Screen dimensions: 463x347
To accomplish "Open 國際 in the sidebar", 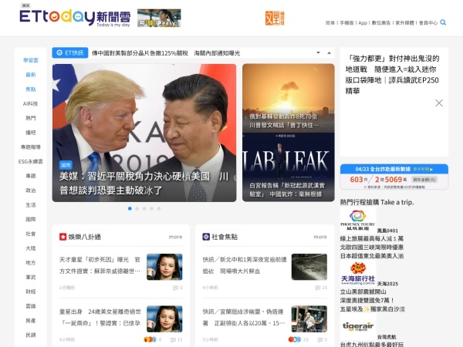I will click(31, 219).
